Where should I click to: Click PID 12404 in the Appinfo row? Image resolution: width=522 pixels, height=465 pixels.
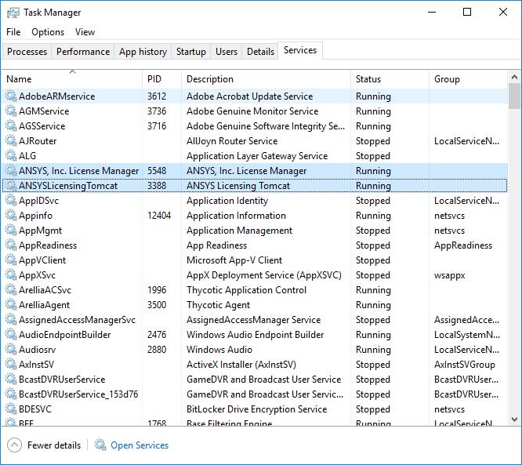tap(159, 216)
